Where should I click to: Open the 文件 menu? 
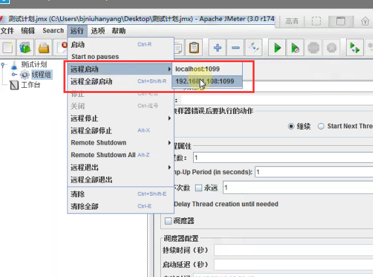point(7,31)
